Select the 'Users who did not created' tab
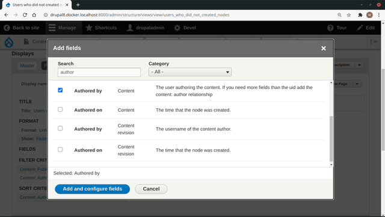 click(37, 5)
